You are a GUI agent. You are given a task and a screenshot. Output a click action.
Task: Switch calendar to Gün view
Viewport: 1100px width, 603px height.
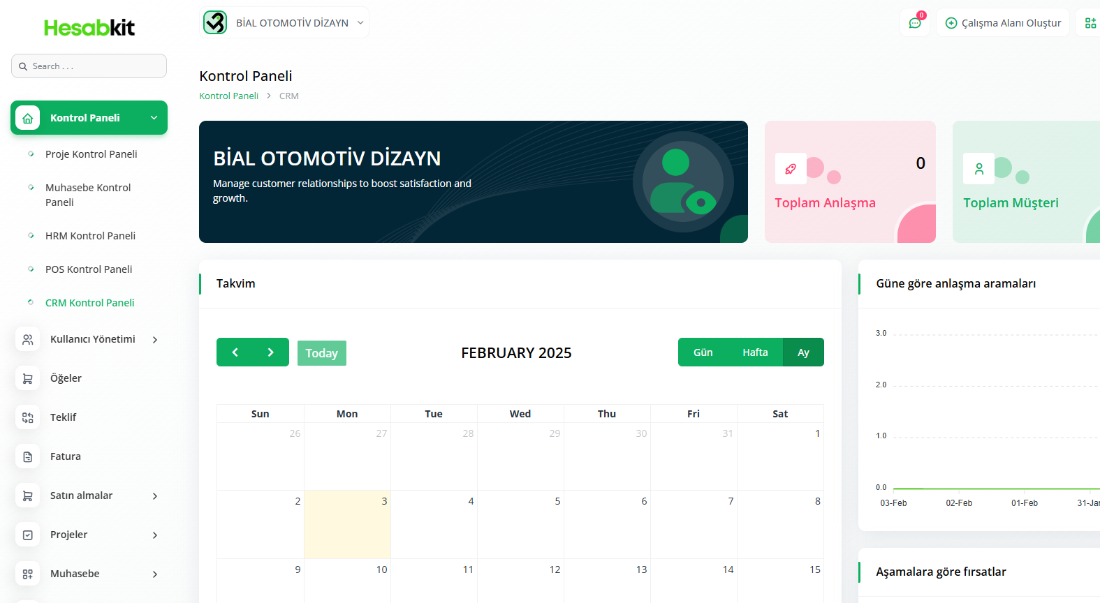click(703, 352)
